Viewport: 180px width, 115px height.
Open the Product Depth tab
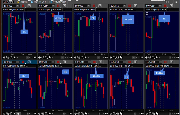tap(58, 2)
